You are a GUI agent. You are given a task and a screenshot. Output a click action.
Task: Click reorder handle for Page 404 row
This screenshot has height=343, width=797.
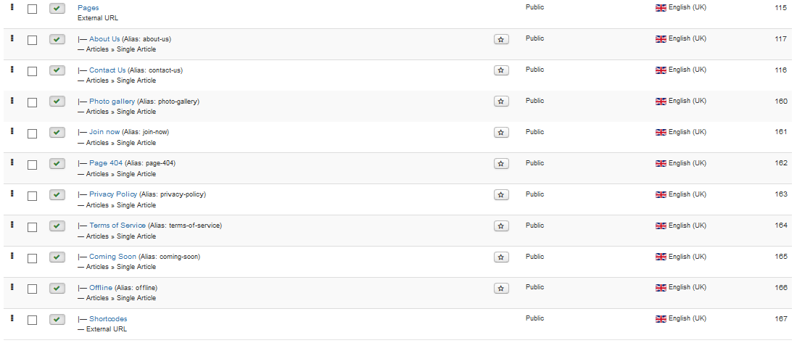click(12, 162)
